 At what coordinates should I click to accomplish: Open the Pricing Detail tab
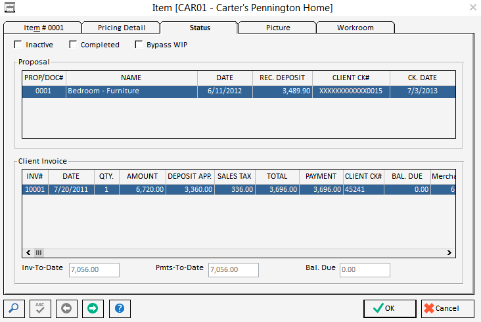pos(122,28)
